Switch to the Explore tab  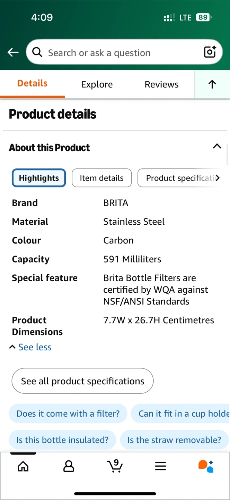(x=97, y=84)
